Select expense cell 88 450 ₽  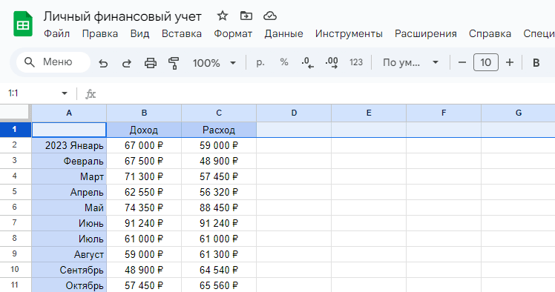pyautogui.click(x=219, y=208)
